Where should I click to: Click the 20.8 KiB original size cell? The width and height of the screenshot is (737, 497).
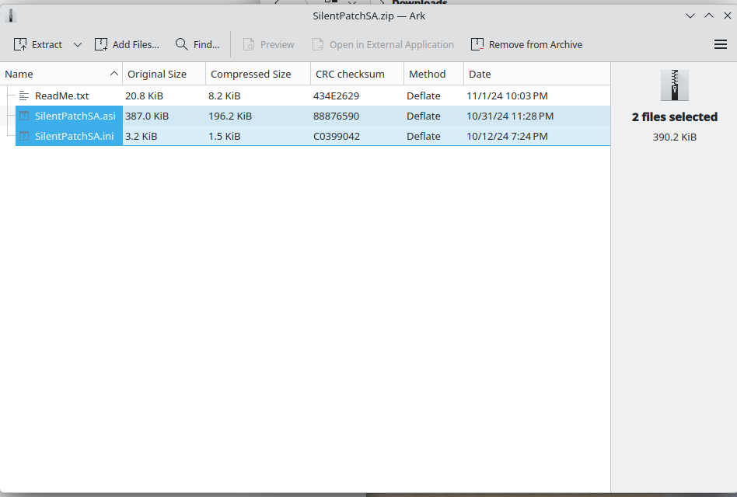[145, 96]
